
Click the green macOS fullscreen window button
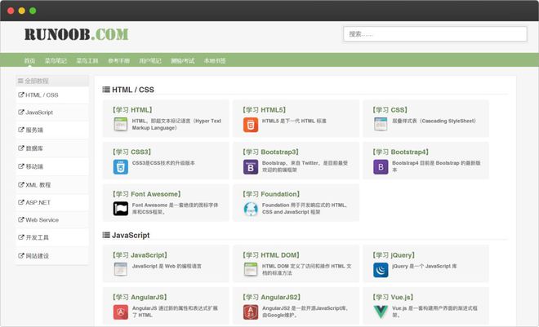click(x=33, y=11)
